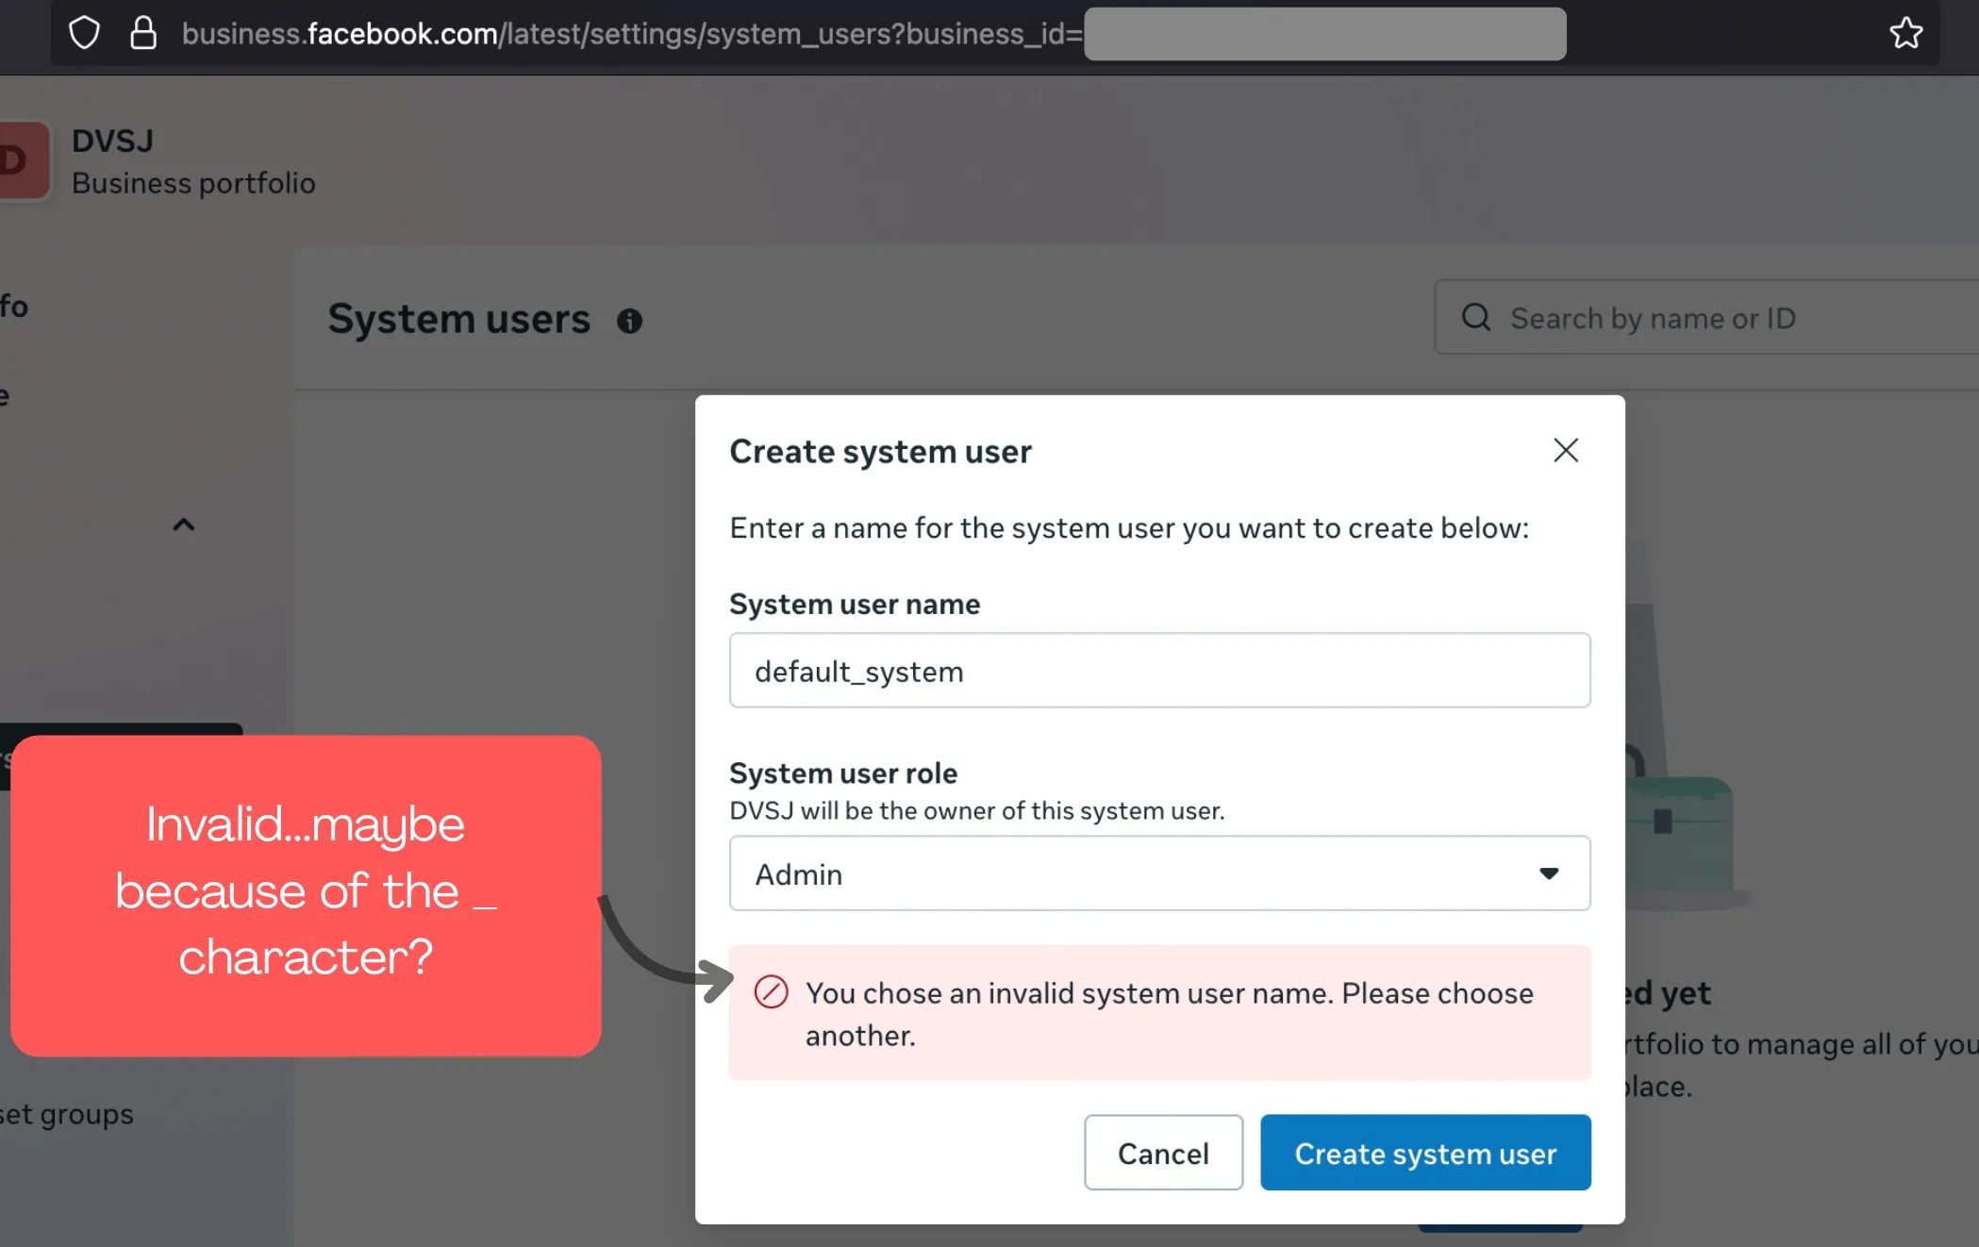The height and width of the screenshot is (1247, 1979).
Task: Click the Admin dropdown arrow
Action: click(x=1548, y=873)
